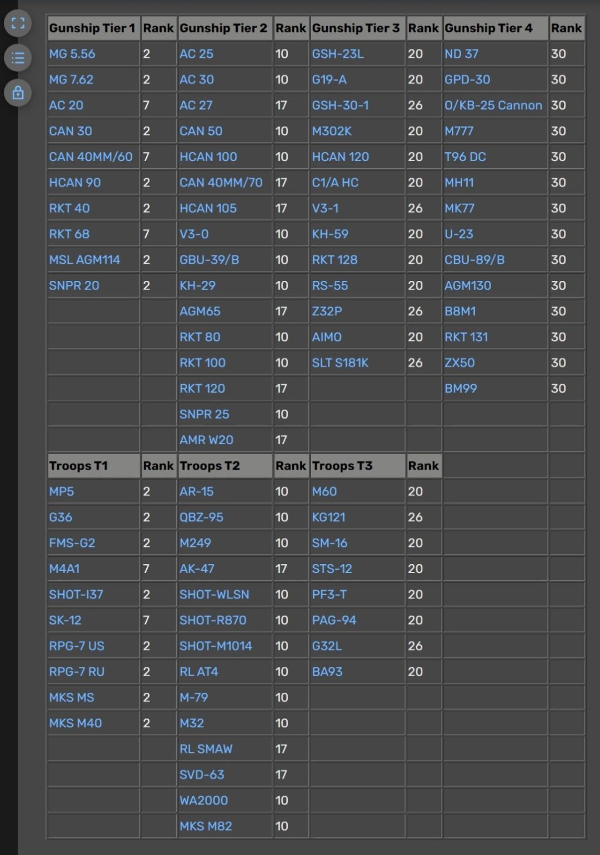The image size is (600, 855).
Task: Select the BM99 link
Action: click(x=461, y=389)
